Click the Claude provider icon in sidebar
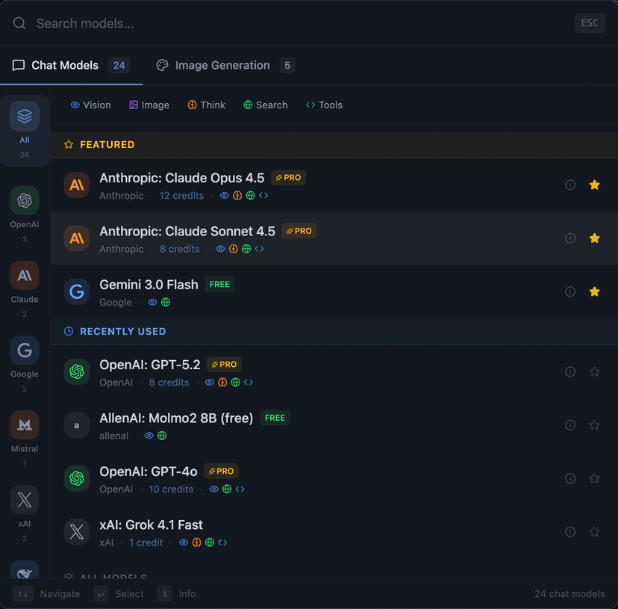The image size is (618, 609). pos(24,276)
